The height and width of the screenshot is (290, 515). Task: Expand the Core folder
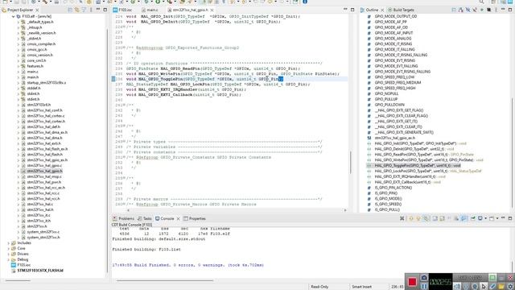point(9,249)
